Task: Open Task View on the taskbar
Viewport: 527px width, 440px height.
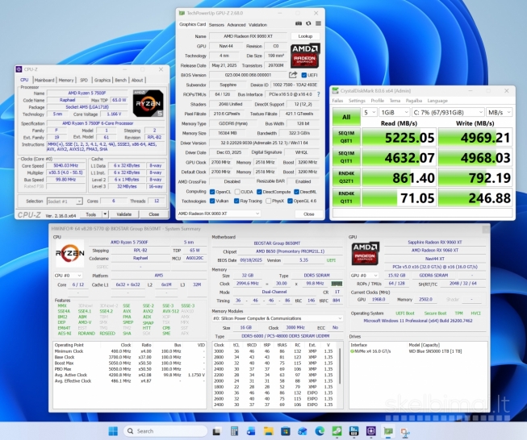Action: [x=217, y=431]
